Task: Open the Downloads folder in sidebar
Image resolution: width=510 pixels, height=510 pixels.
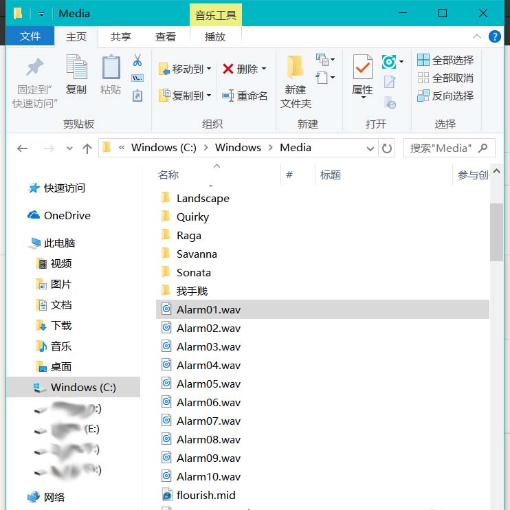Action: coord(54,325)
